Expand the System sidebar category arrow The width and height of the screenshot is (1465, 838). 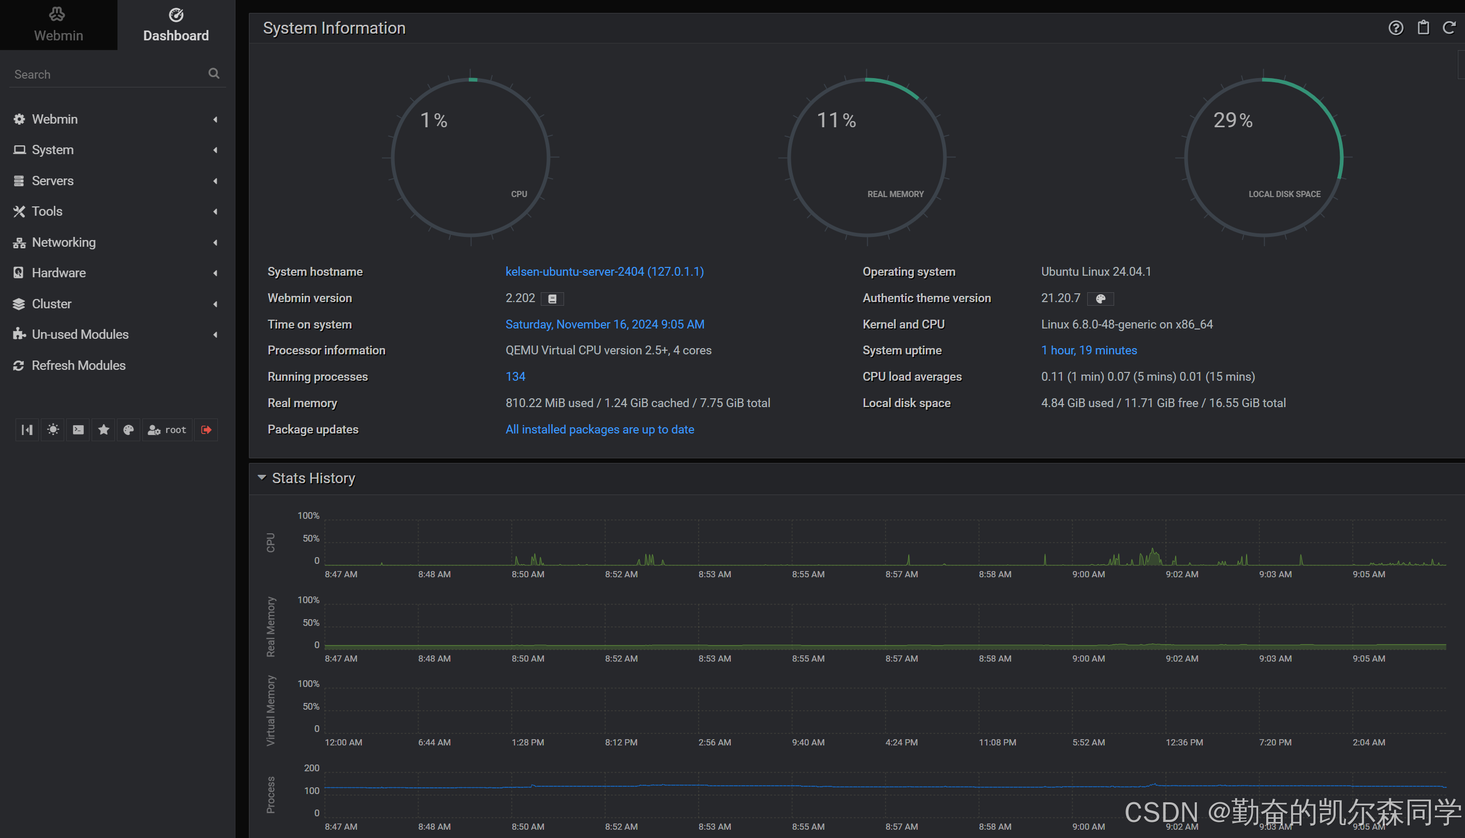215,149
